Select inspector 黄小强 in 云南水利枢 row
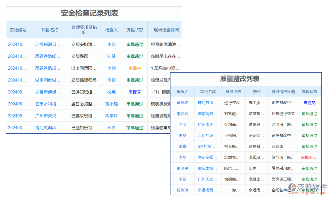This screenshot has height=198, width=331. point(112,104)
